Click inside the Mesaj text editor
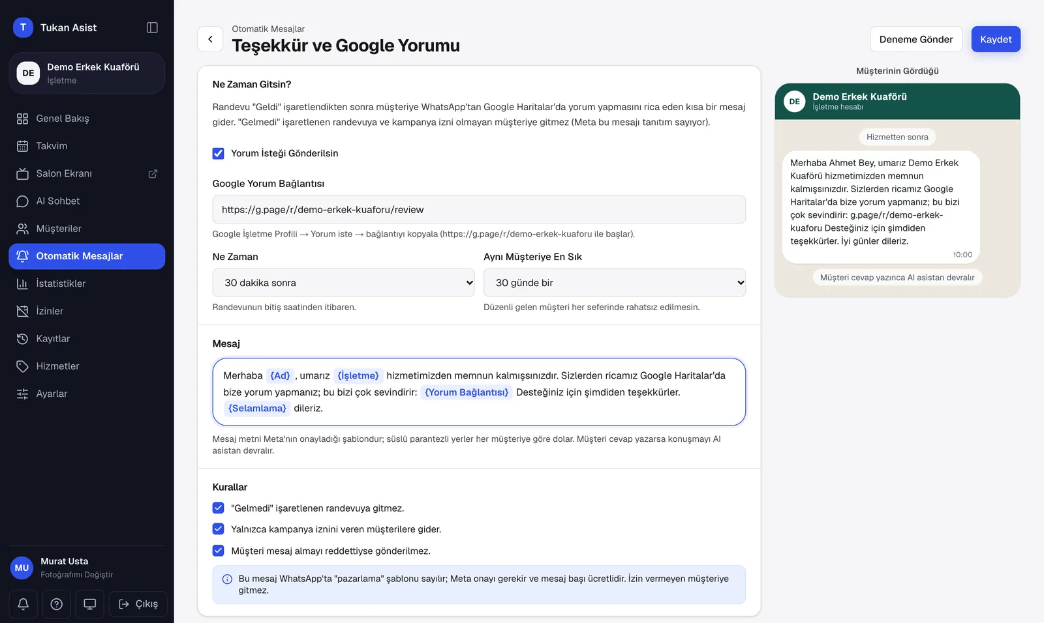The width and height of the screenshot is (1044, 623). (x=479, y=392)
